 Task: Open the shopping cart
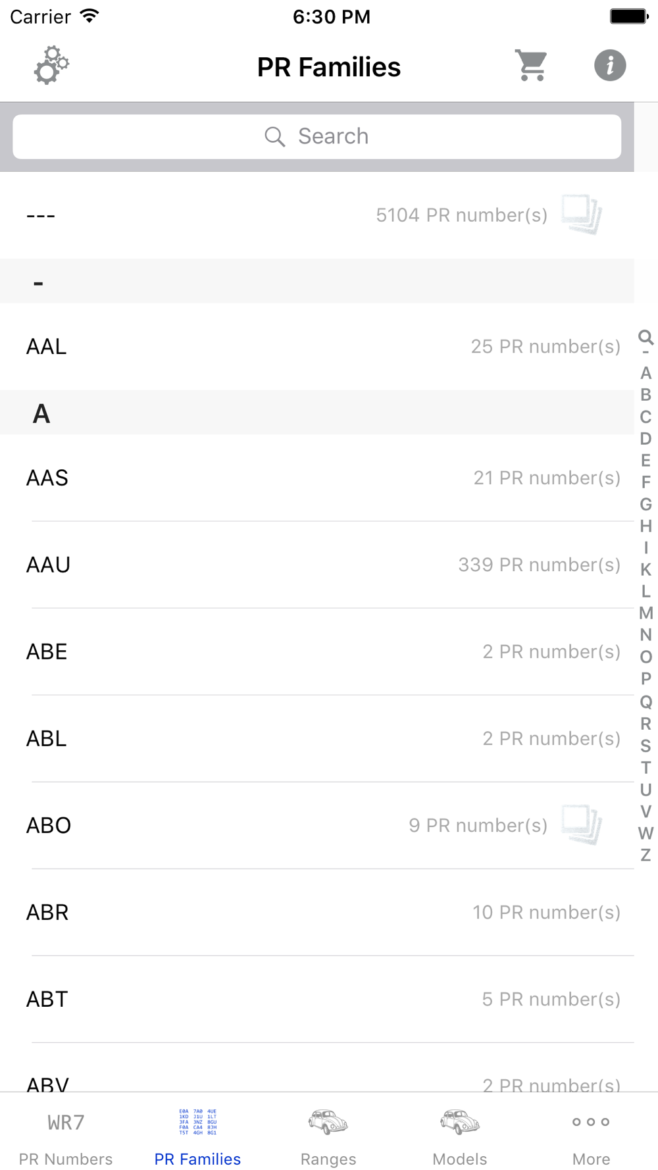(531, 66)
